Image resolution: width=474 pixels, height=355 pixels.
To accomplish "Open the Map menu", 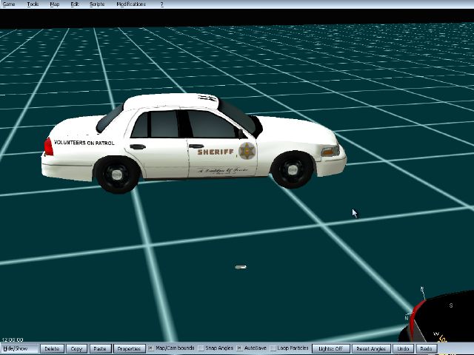I will tap(55, 4).
